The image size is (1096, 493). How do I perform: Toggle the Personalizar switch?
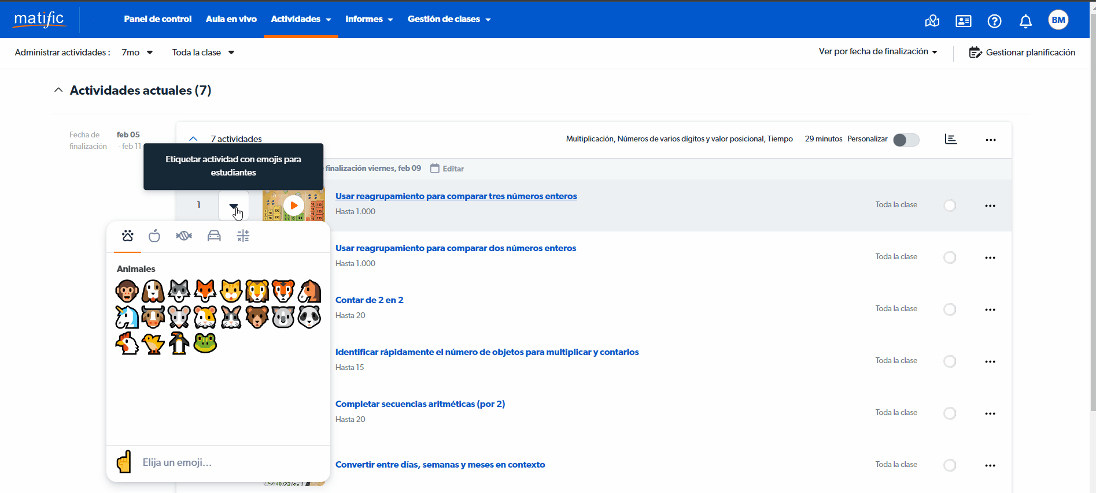906,140
